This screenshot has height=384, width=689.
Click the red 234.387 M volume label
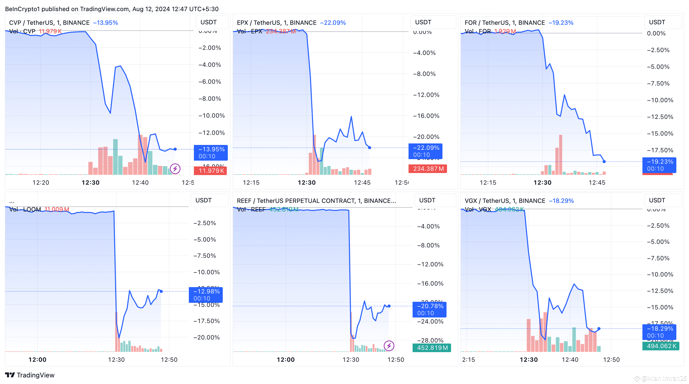point(428,169)
